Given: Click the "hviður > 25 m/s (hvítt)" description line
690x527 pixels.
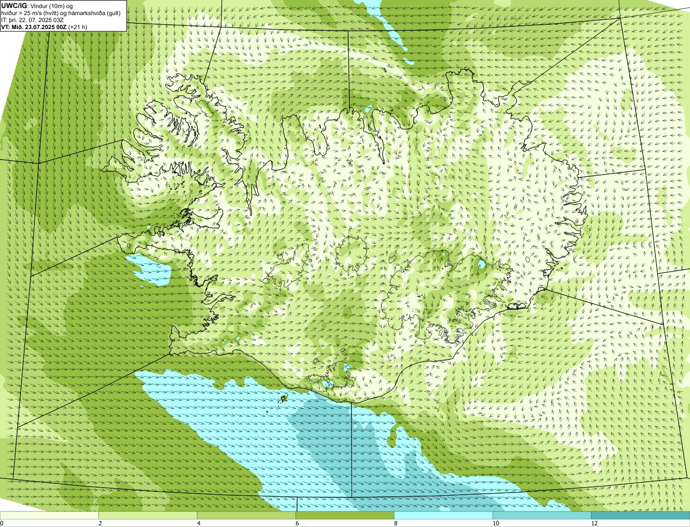Looking at the screenshot, I should (61, 13).
